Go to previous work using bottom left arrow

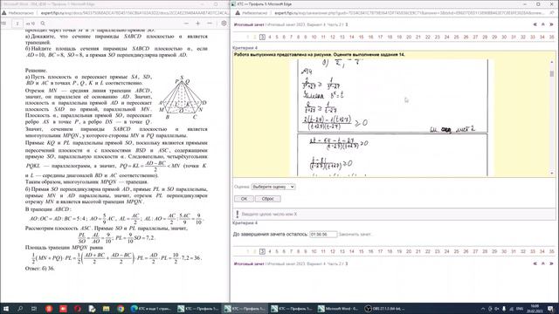[535, 263]
